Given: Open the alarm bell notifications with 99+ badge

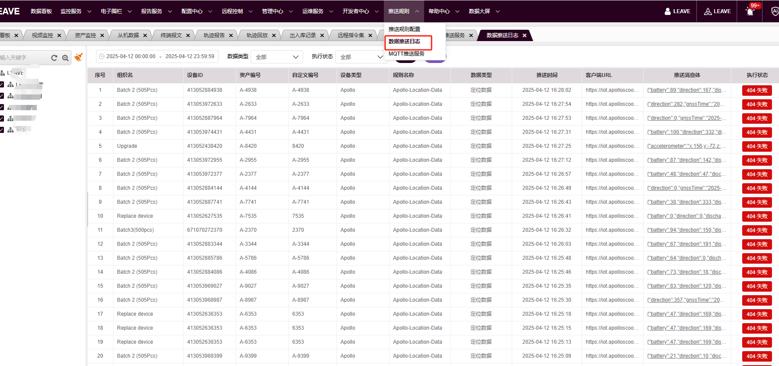Looking at the screenshot, I should pyautogui.click(x=750, y=11).
